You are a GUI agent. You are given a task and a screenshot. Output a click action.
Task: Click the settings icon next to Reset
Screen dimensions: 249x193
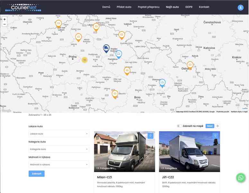(x=218, y=126)
